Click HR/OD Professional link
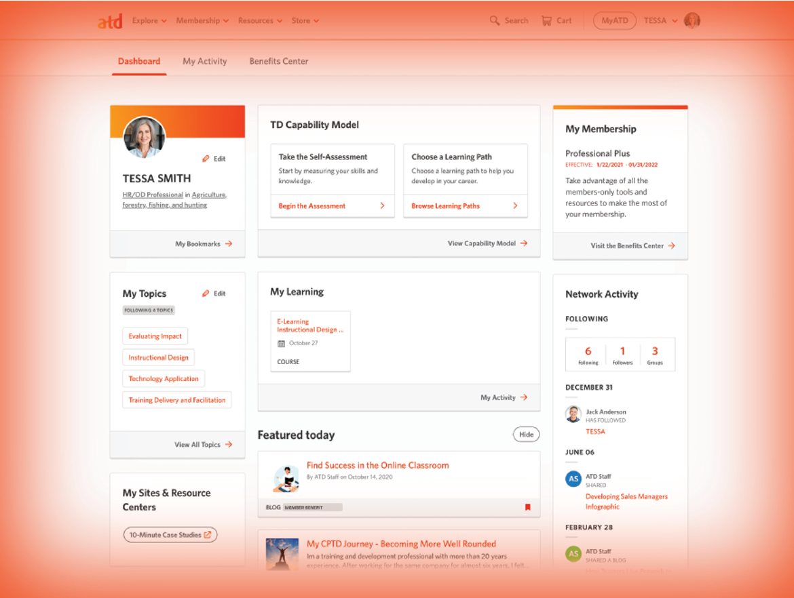The image size is (794, 598). coord(153,195)
